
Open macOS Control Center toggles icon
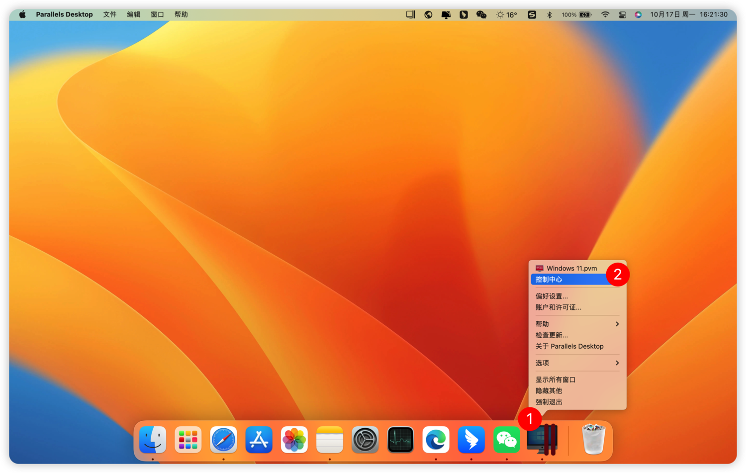(622, 14)
